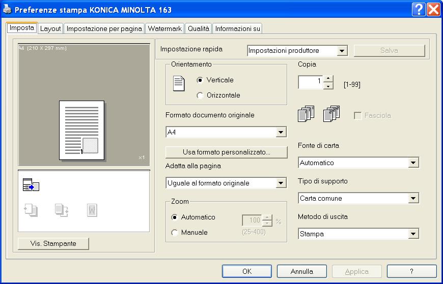
Task: Click the greyed watermark page icon
Action: [x=92, y=210]
